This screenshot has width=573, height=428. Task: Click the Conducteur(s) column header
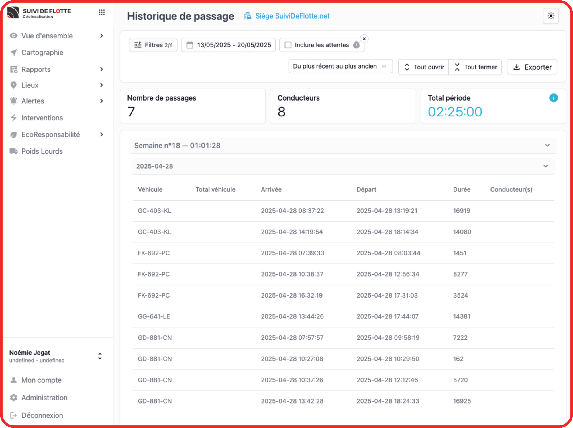click(511, 189)
